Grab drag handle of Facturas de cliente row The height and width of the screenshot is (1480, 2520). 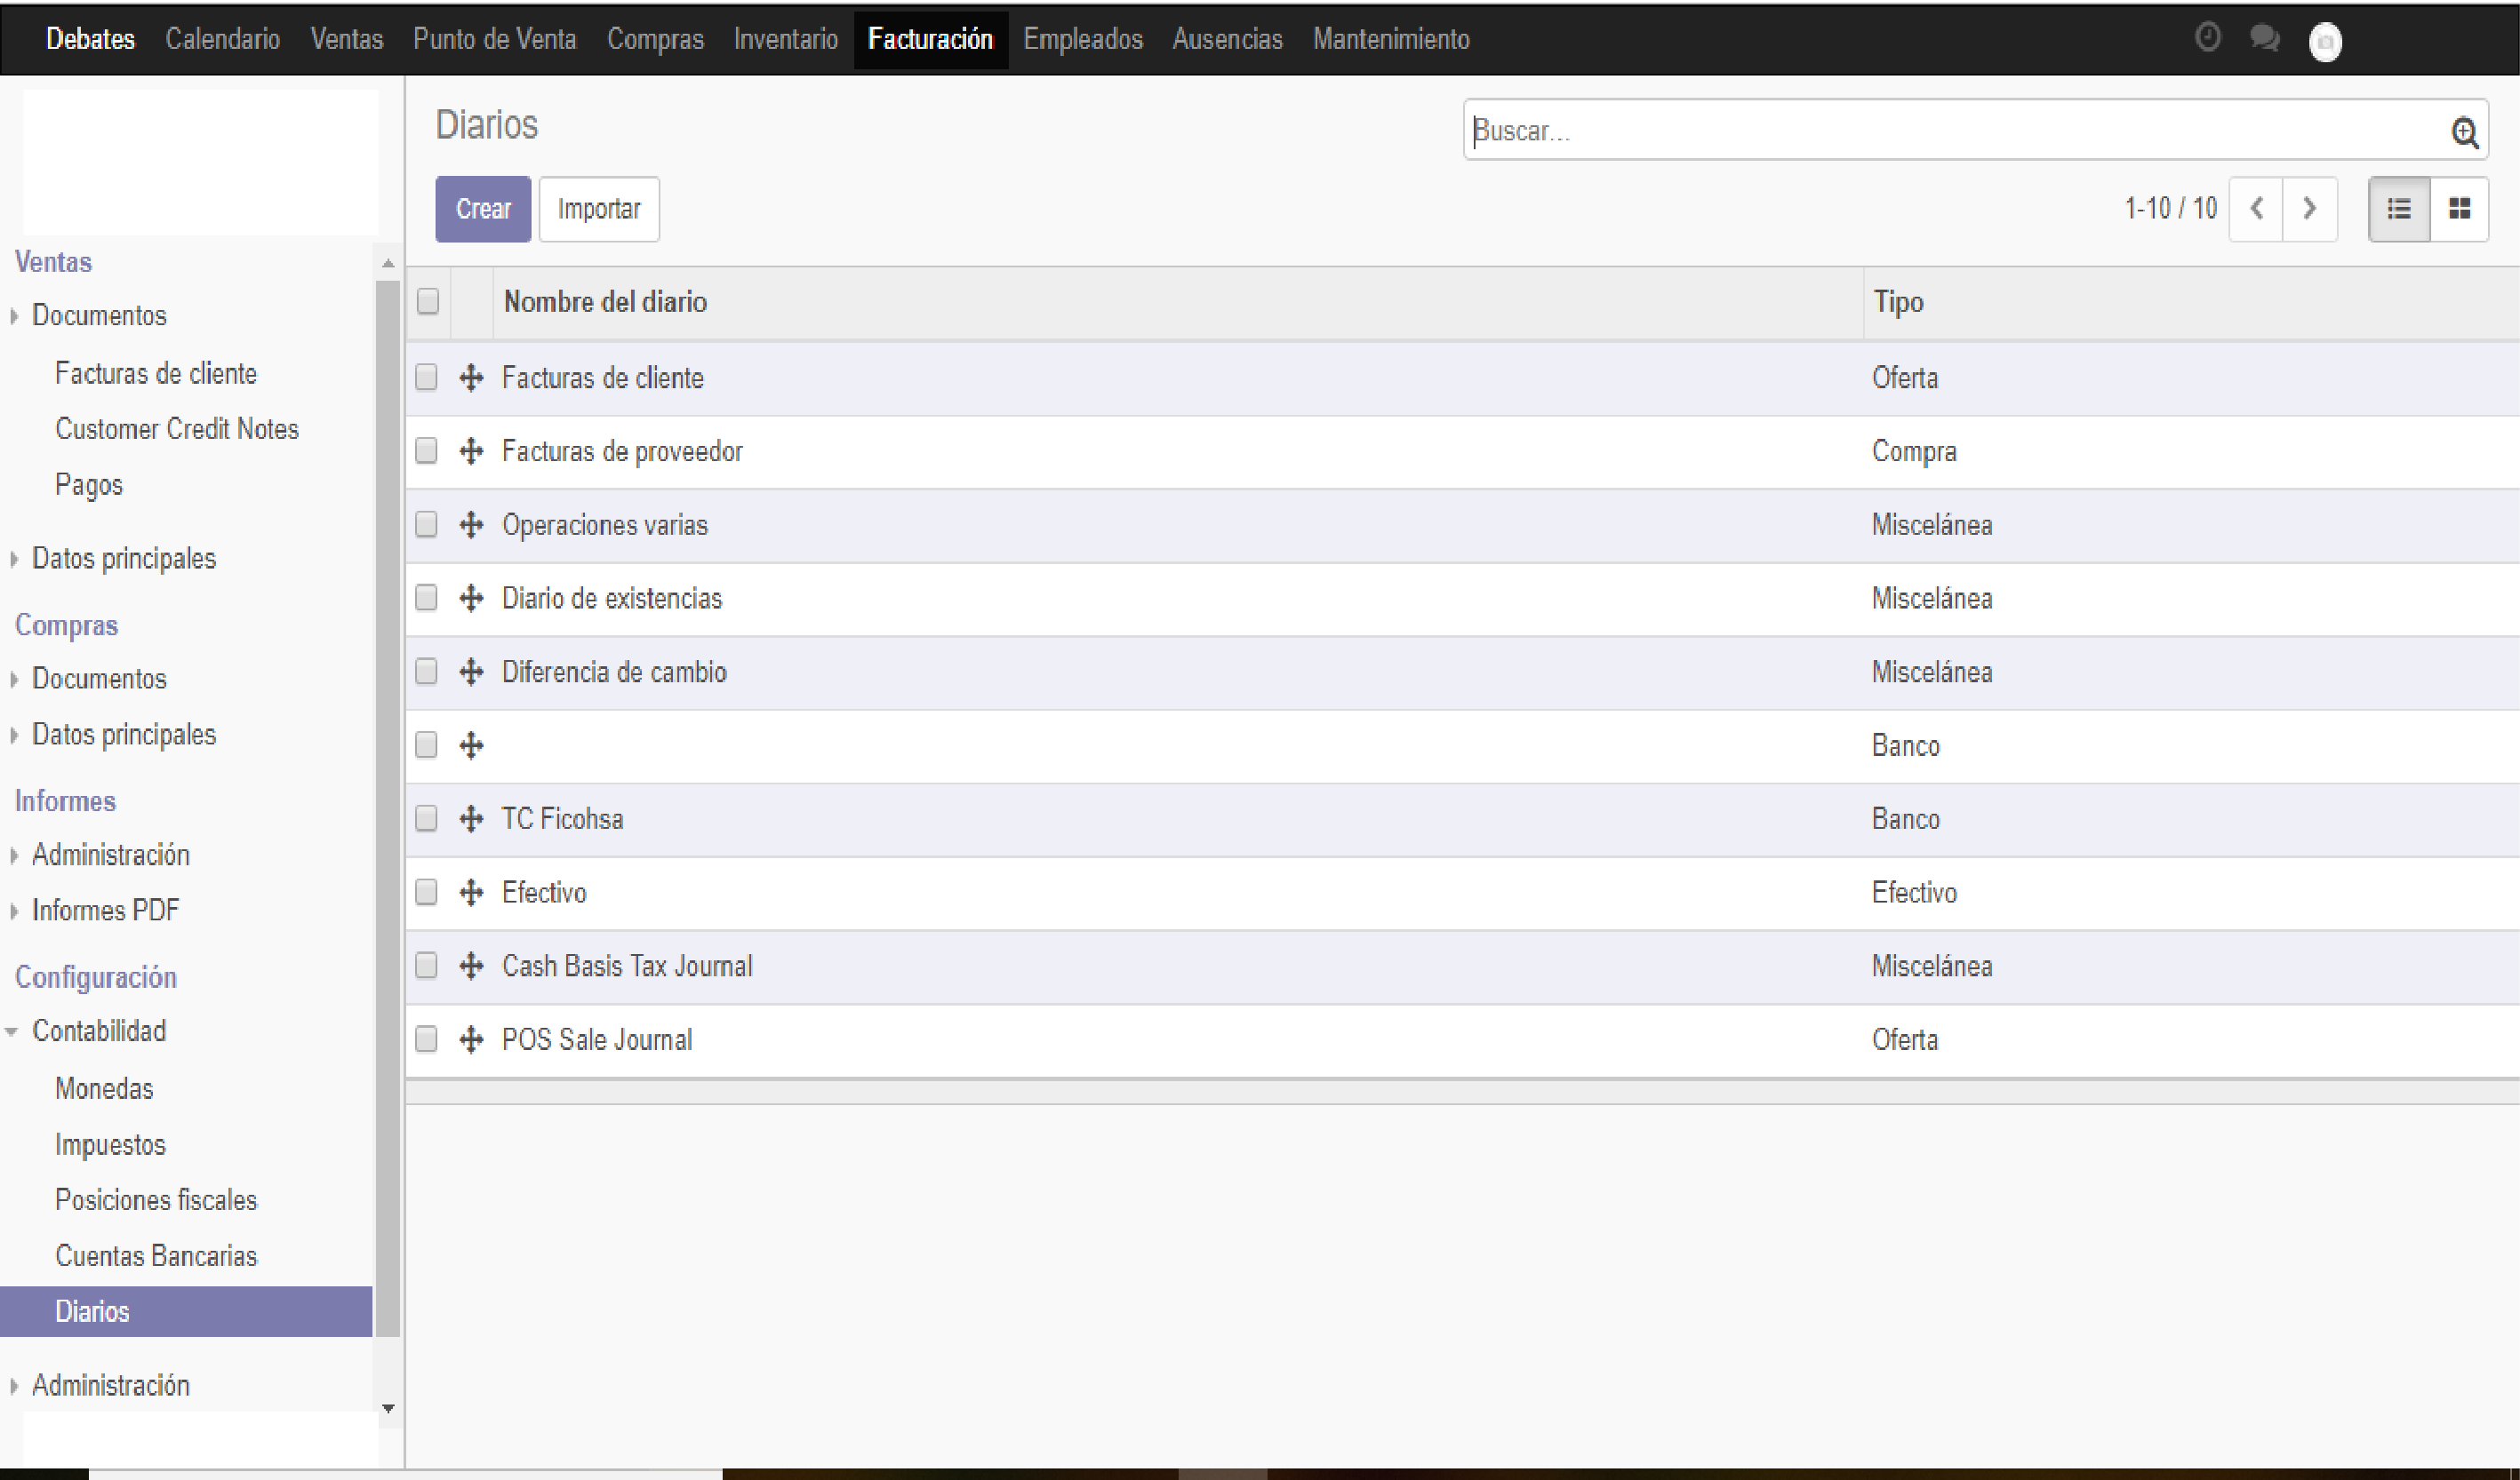(471, 378)
